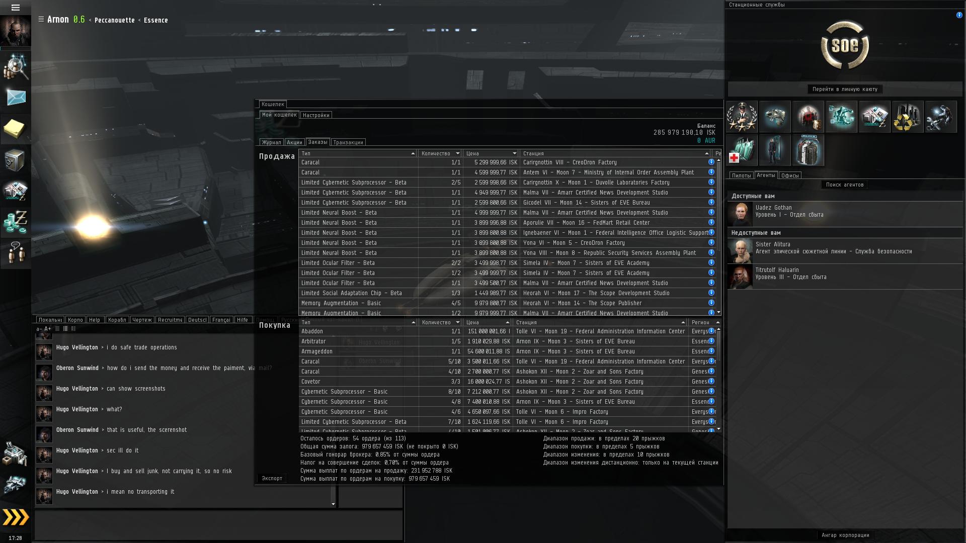966x543 pixels.
Task: Open the repair shop wrench service
Action: tap(941, 117)
